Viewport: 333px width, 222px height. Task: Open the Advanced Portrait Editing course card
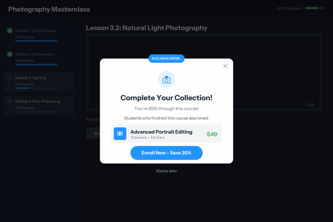pyautogui.click(x=166, y=134)
